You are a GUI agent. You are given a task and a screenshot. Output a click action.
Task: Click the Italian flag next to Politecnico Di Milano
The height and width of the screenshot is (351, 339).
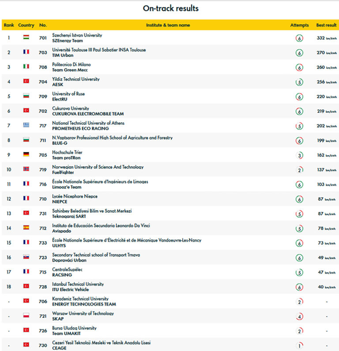pos(26,67)
